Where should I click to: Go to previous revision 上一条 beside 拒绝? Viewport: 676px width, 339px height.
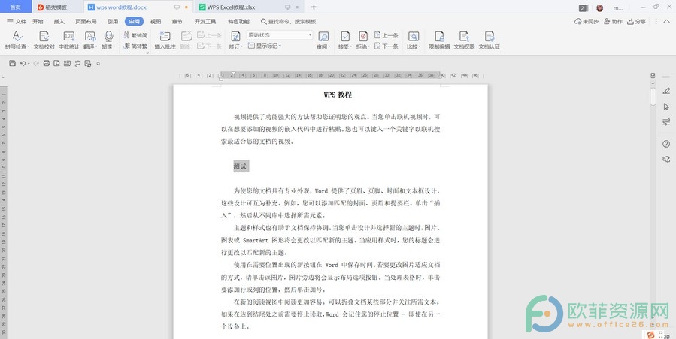pos(387,35)
